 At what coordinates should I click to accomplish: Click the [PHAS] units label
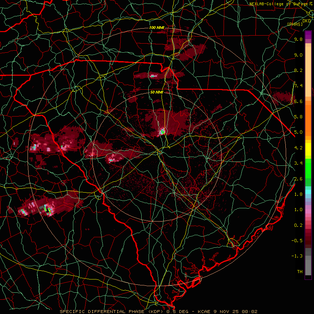(x=295, y=24)
